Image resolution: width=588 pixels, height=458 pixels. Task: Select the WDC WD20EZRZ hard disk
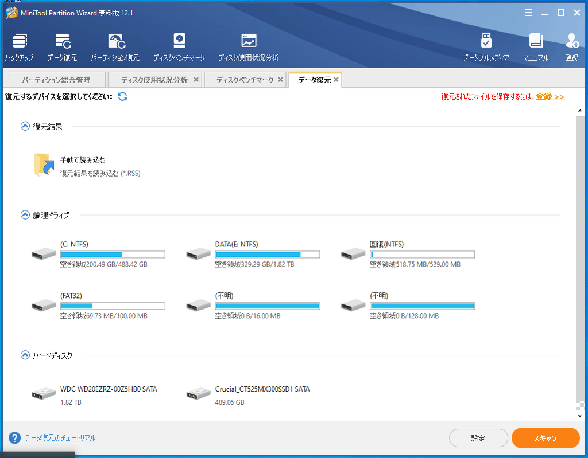95,394
